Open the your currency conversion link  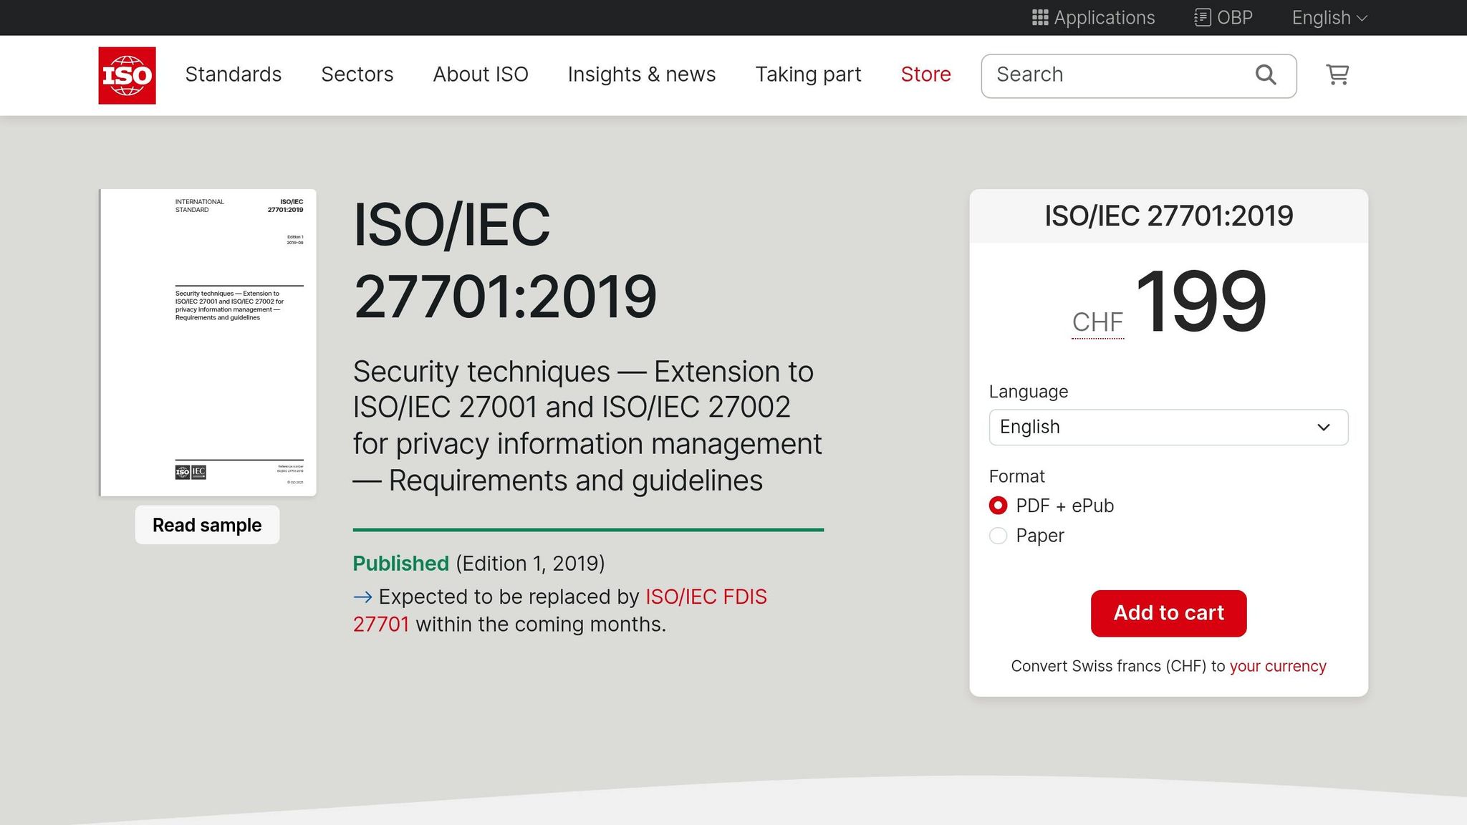(x=1278, y=666)
